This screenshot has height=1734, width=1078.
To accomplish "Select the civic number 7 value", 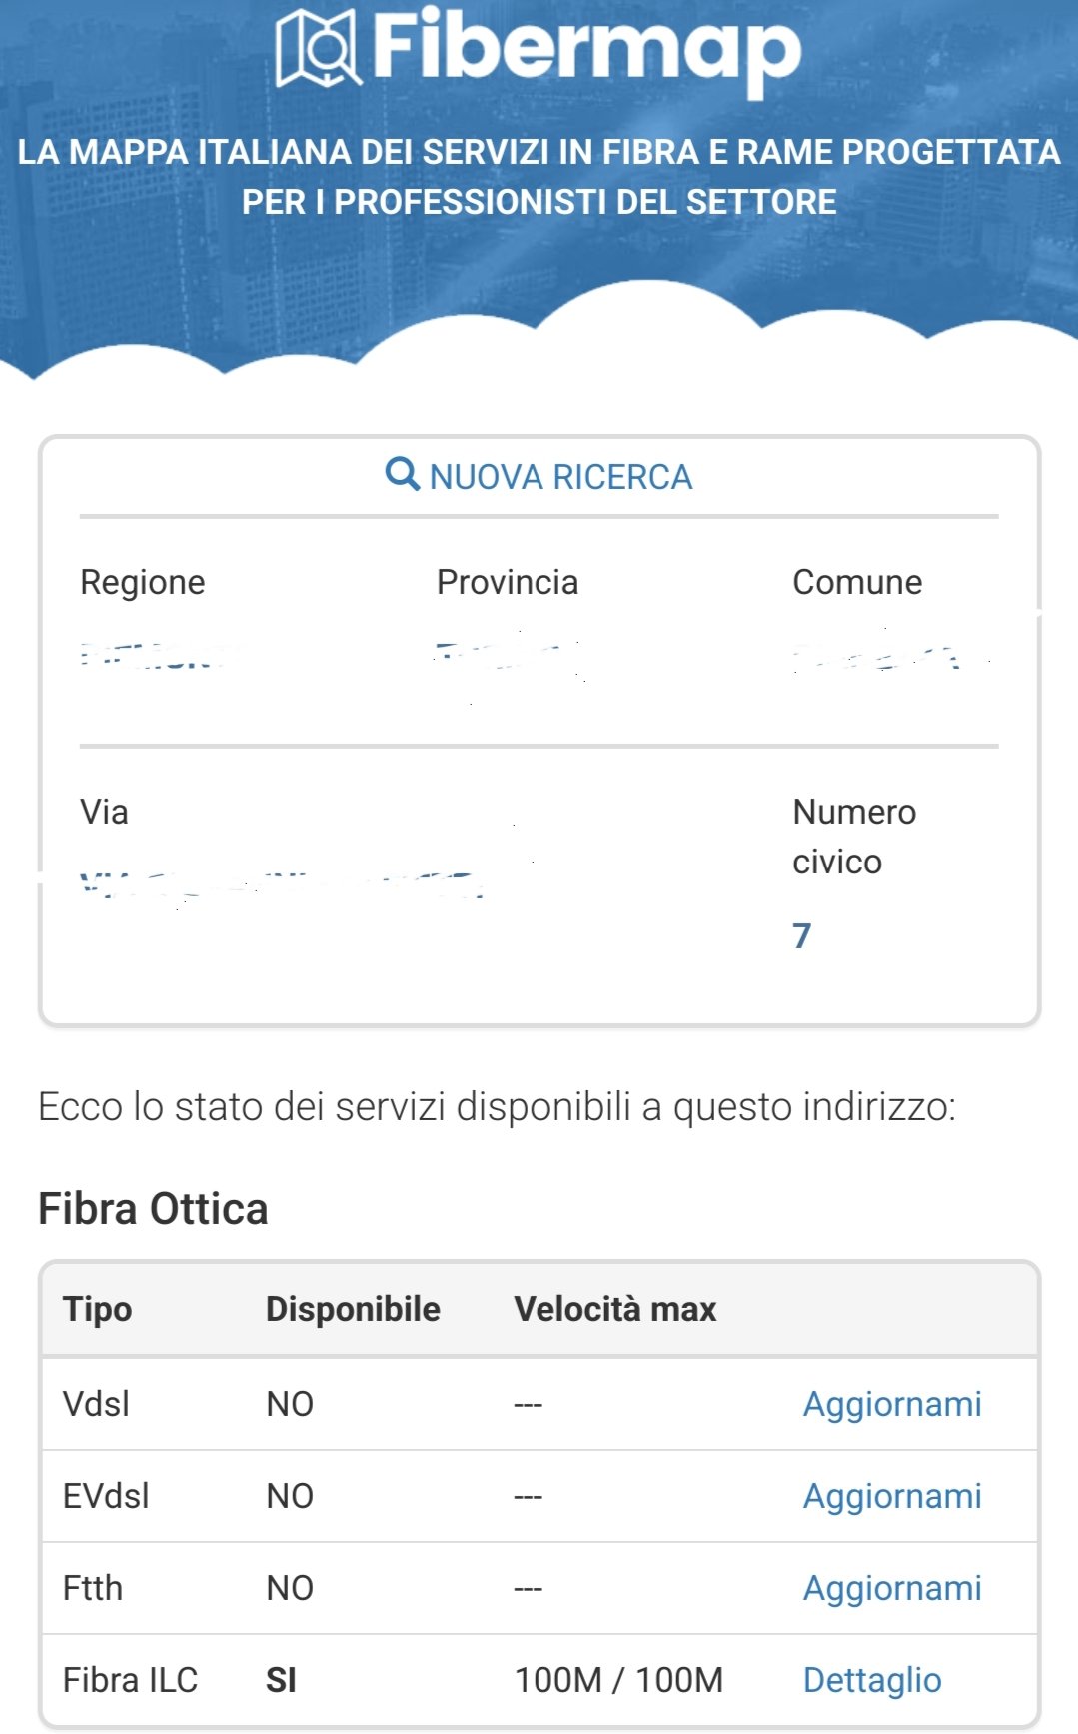I will (x=801, y=936).
